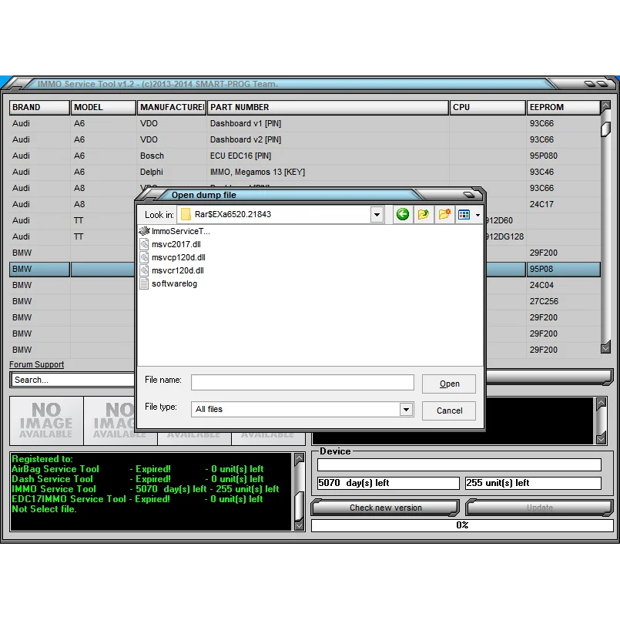Click the table scrollbar thumb
This screenshot has height=620, width=620.
[605, 129]
